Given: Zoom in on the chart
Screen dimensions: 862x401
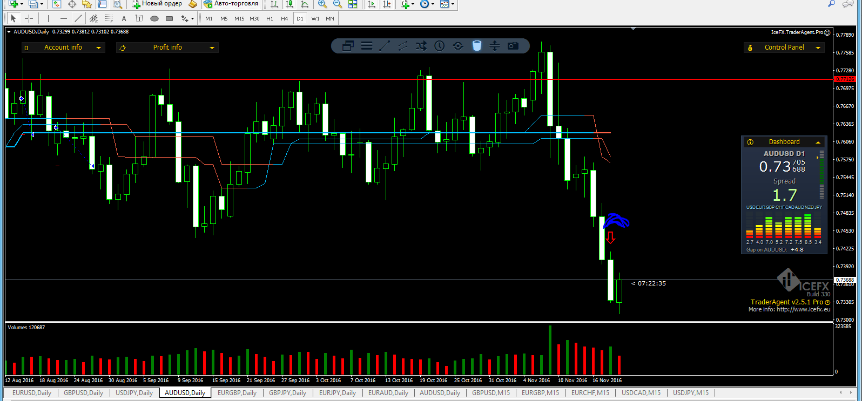Looking at the screenshot, I should 322,4.
